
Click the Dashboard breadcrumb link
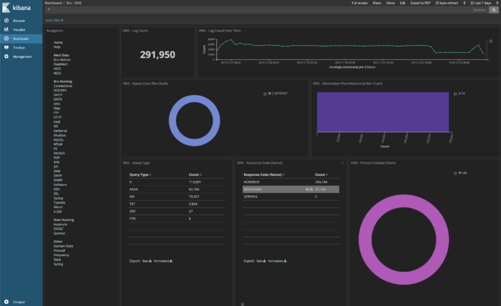coord(54,3)
